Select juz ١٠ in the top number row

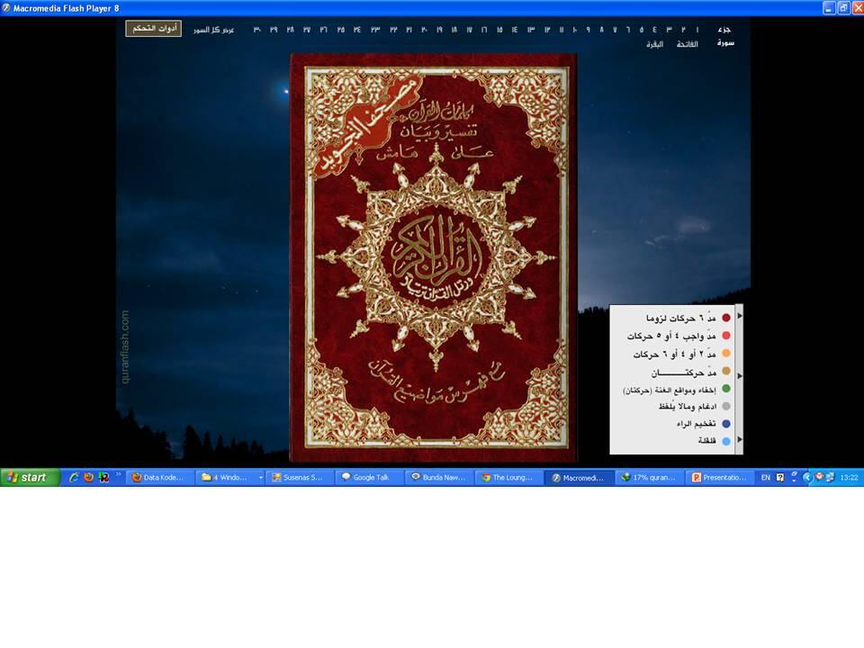(575, 30)
